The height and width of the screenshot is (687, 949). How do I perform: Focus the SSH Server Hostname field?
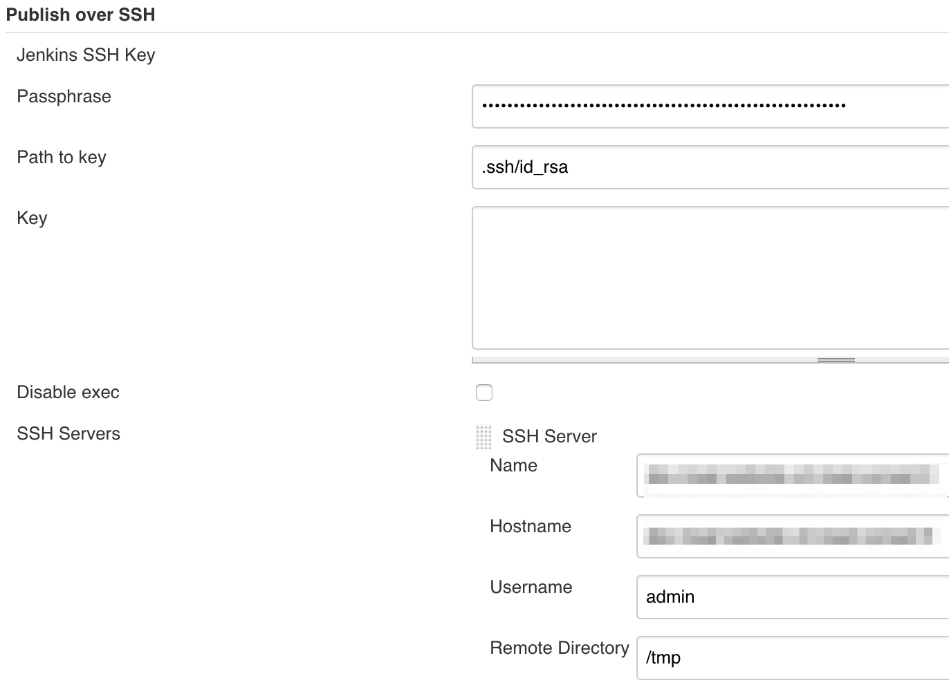(792, 536)
